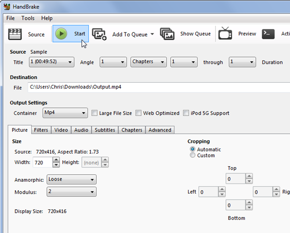The width and height of the screenshot is (290, 233).
Task: Open the Tools menu
Action: (x=28, y=18)
